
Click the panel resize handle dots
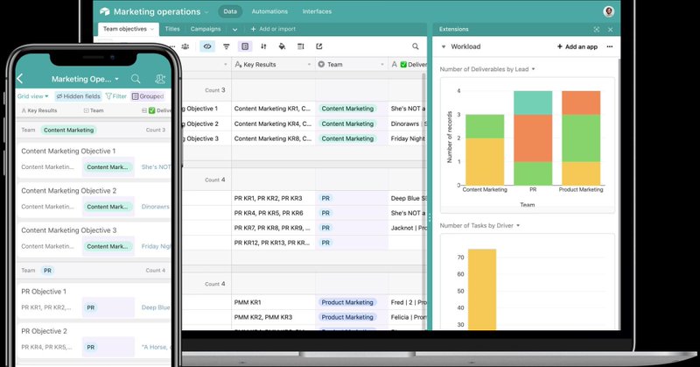[430, 218]
